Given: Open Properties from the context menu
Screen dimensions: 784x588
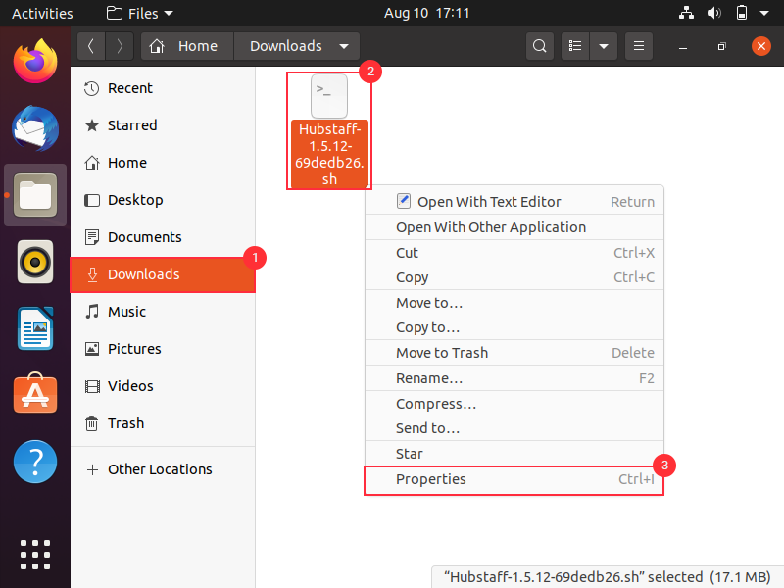Looking at the screenshot, I should click(x=514, y=479).
